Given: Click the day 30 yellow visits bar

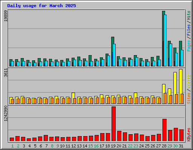Looking at the screenshot, I should pyautogui.click(x=175, y=88).
